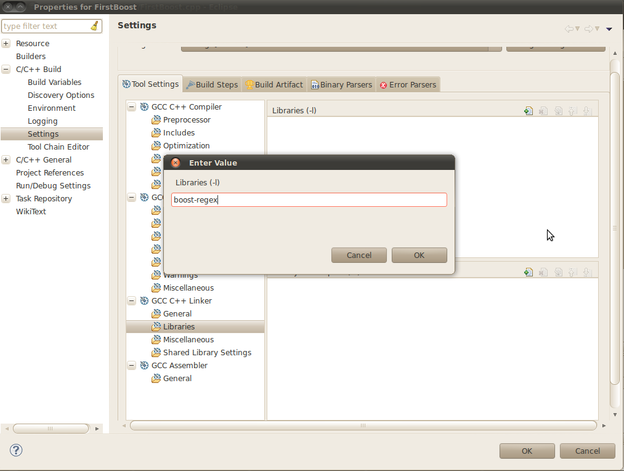Select Shared Library Settings under GCC C++ Linker

[x=207, y=353]
